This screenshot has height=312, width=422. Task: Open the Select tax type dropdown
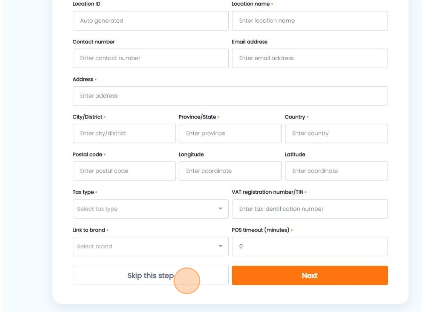click(150, 209)
